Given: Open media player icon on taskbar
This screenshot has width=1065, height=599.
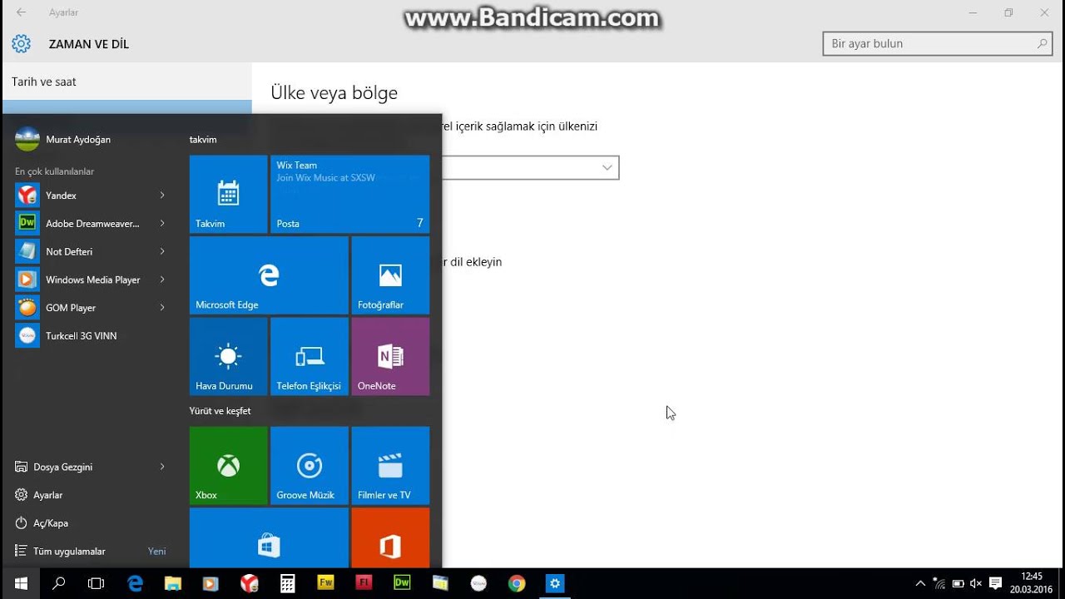Looking at the screenshot, I should (211, 583).
